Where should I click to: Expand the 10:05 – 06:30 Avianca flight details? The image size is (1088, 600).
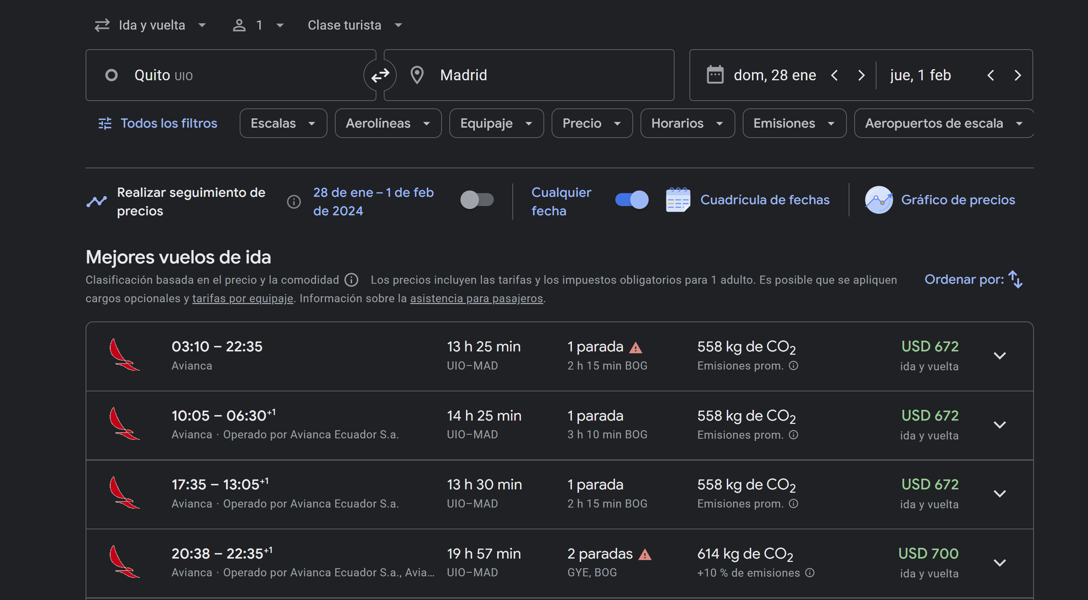point(999,425)
